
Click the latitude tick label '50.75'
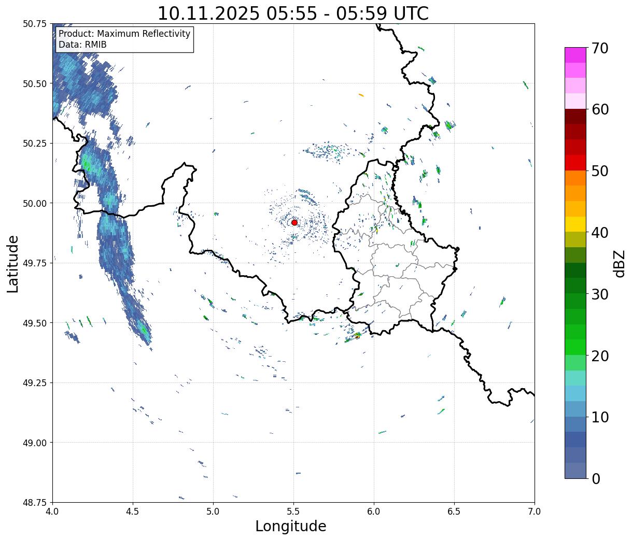[34, 24]
